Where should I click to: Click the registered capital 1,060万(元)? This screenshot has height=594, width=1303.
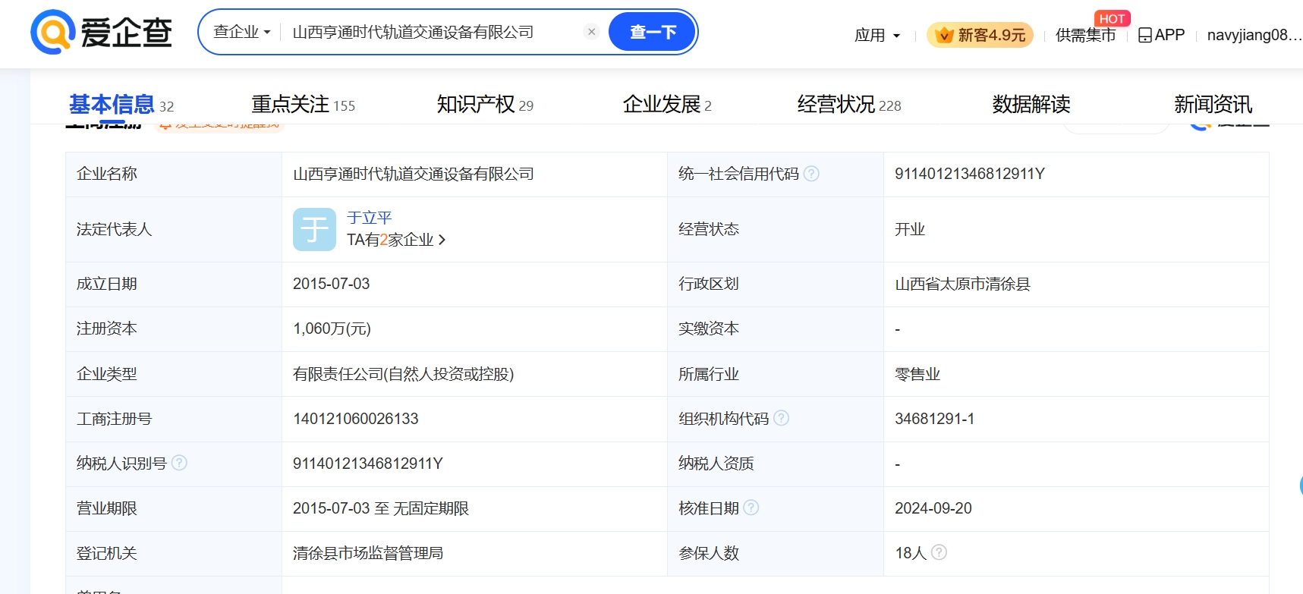(332, 328)
